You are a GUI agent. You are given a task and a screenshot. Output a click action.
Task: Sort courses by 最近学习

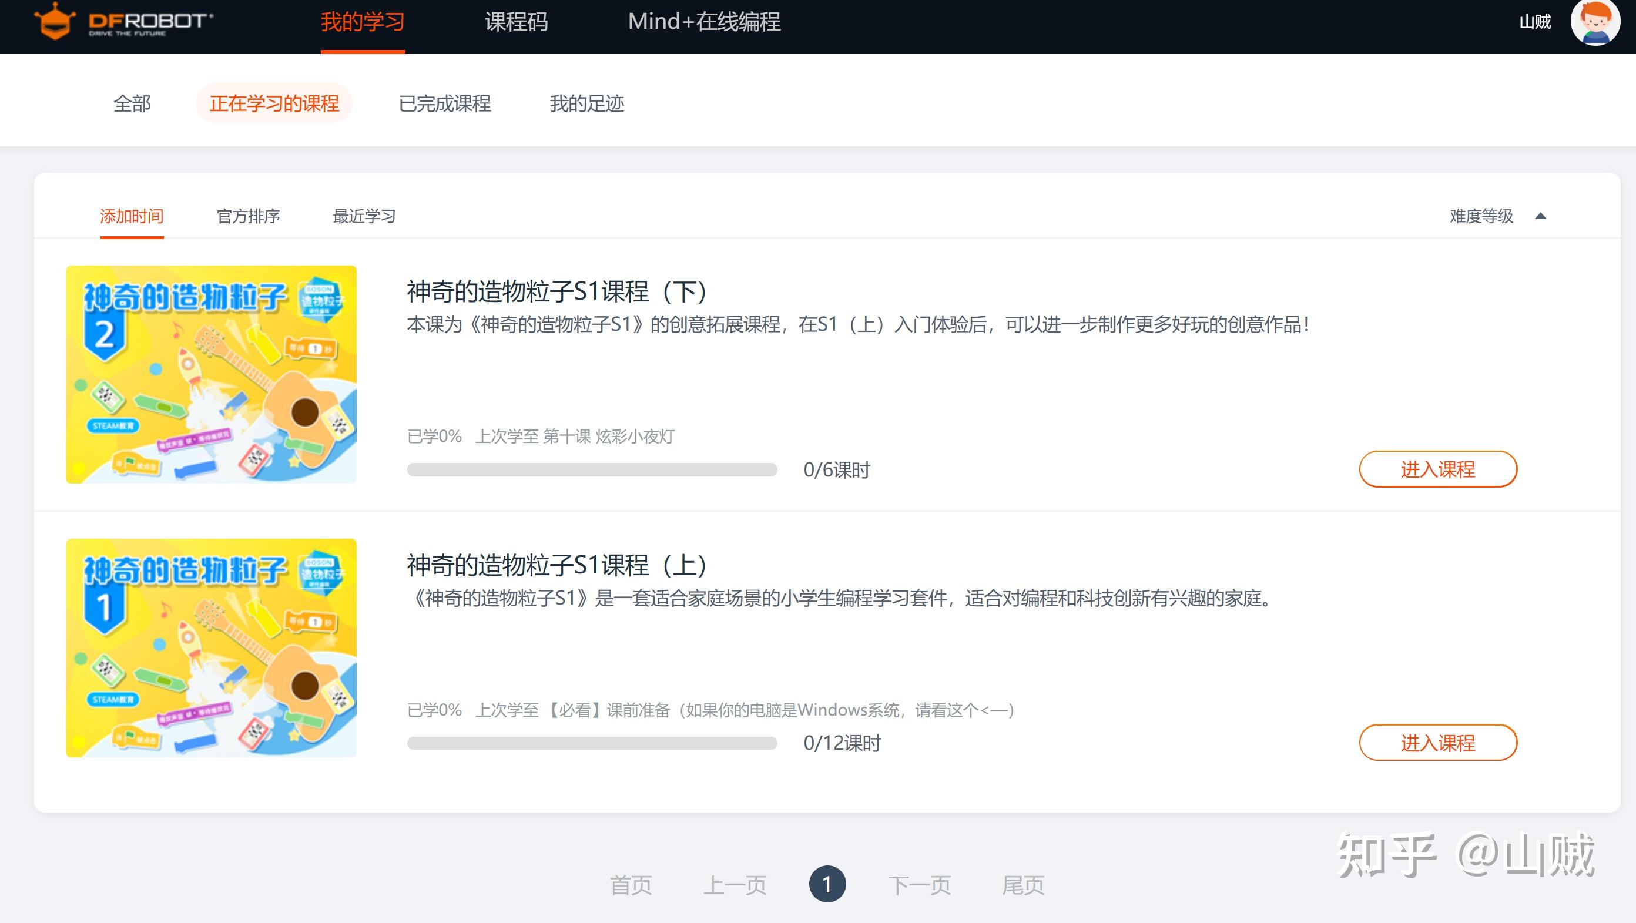coord(364,216)
